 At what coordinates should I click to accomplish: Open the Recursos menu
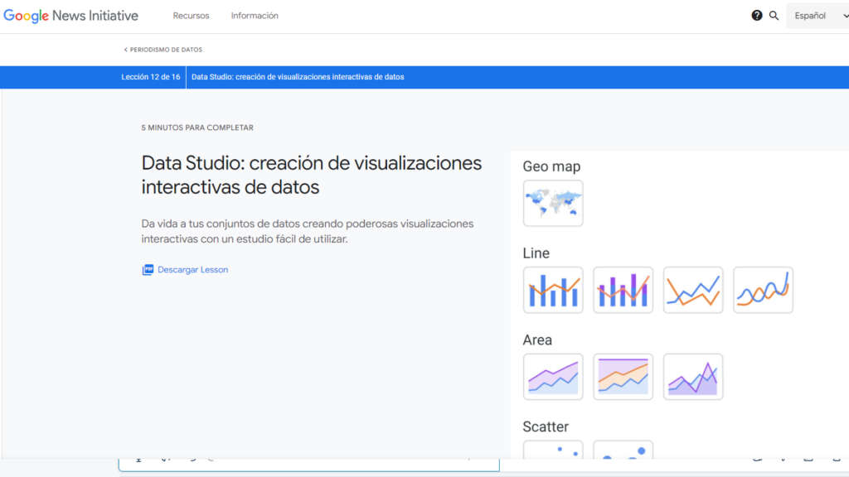[190, 15]
